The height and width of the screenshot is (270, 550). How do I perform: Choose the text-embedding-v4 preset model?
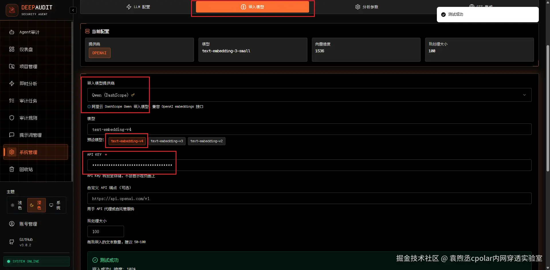click(x=127, y=141)
